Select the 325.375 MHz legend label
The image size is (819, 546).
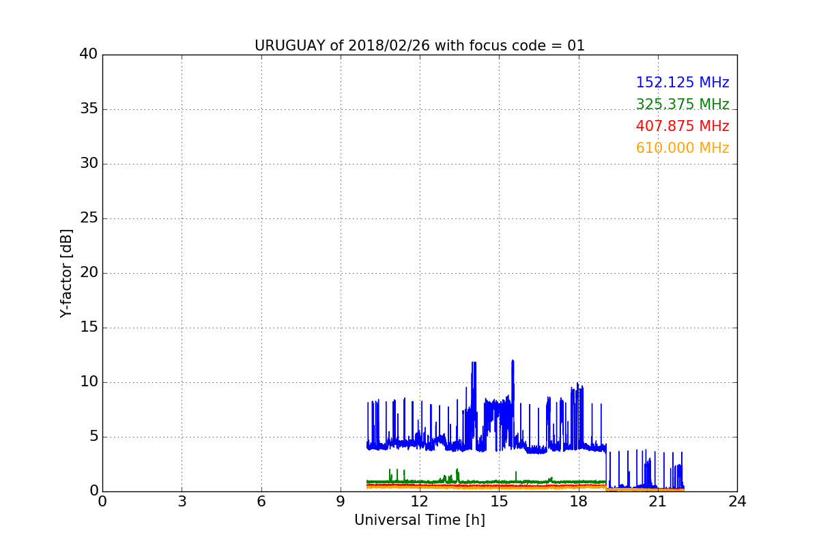[x=682, y=104]
